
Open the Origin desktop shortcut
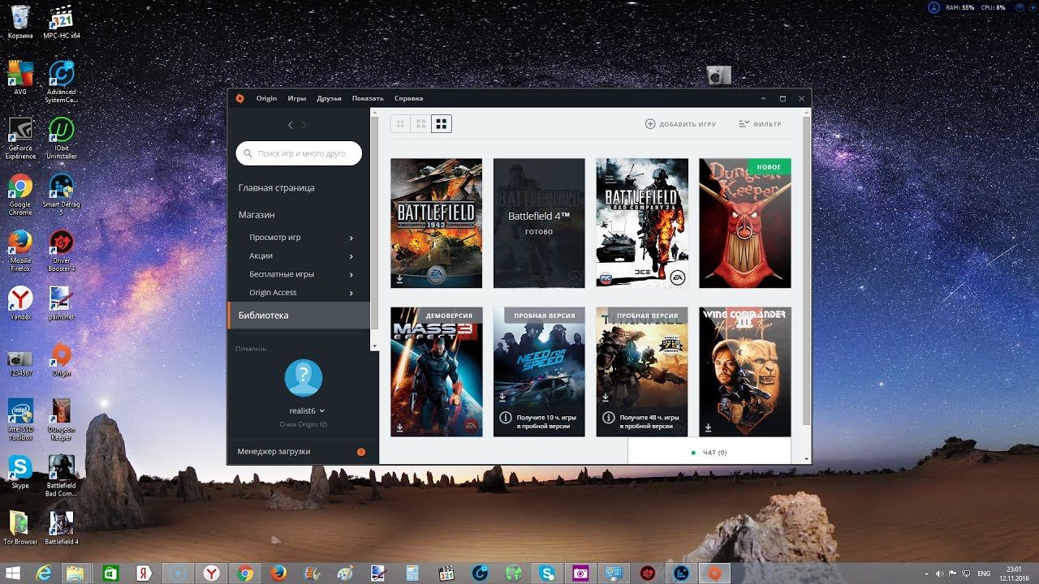(x=61, y=361)
